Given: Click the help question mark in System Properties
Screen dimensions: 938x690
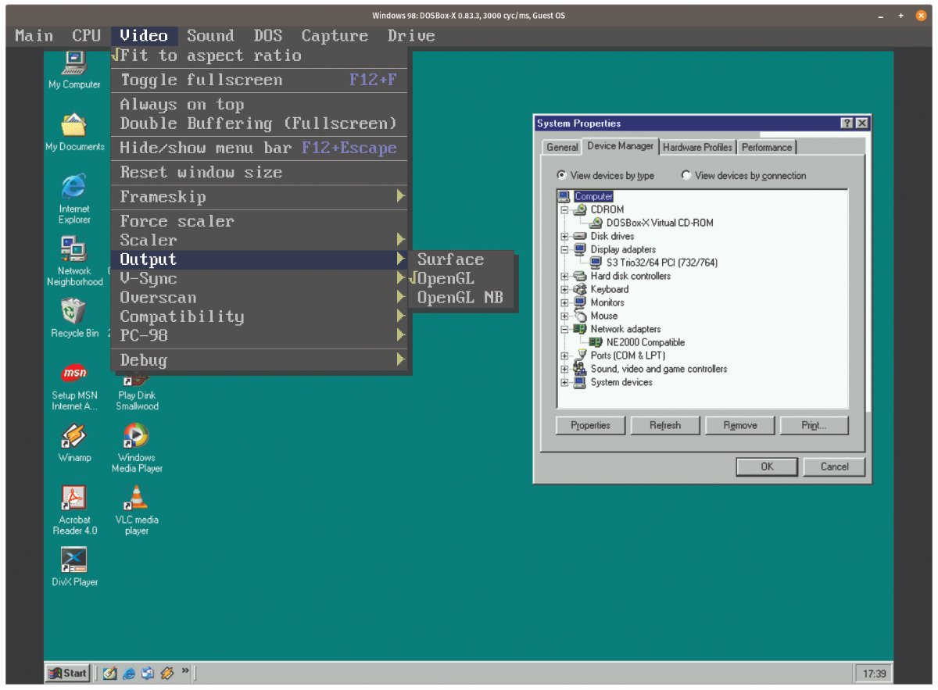Looking at the screenshot, I should [x=847, y=123].
